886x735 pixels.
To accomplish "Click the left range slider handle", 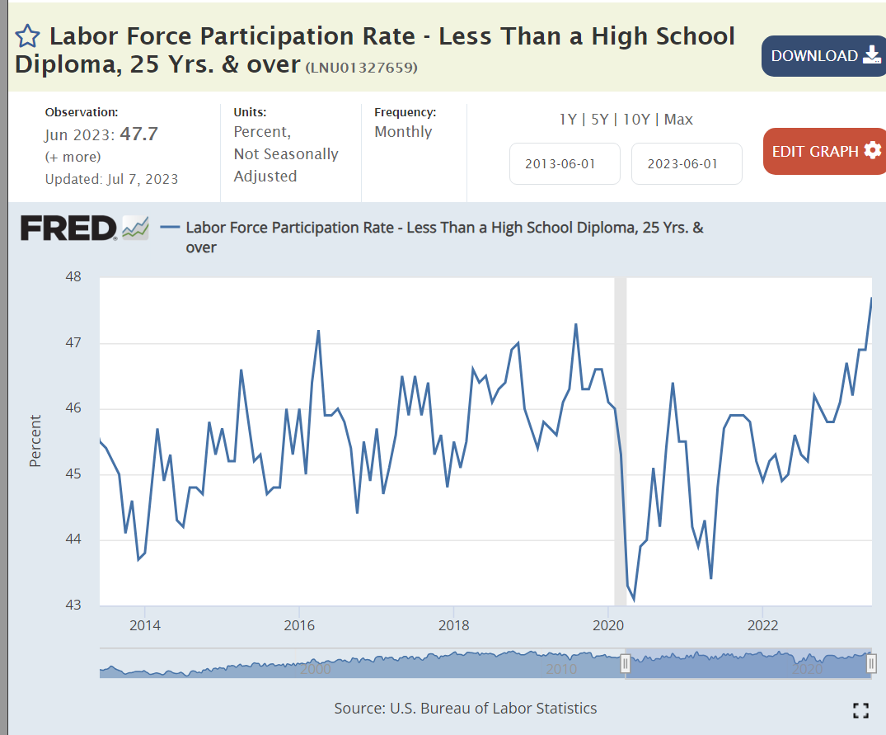I will [626, 664].
